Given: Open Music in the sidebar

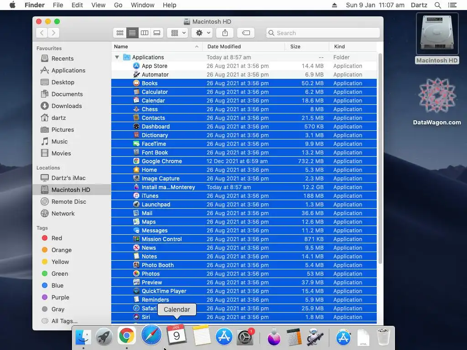Looking at the screenshot, I should (x=59, y=142).
